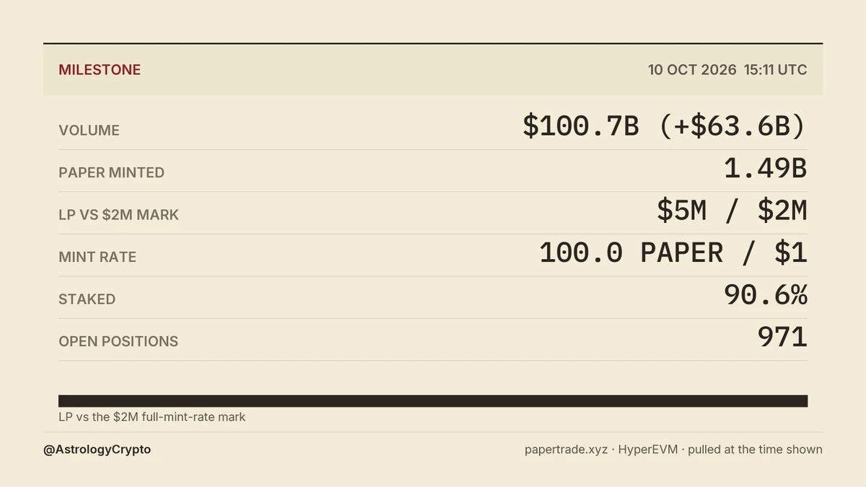Screen dimensions: 866x487
Task: Select the 1.49B minted value
Action: coord(766,169)
